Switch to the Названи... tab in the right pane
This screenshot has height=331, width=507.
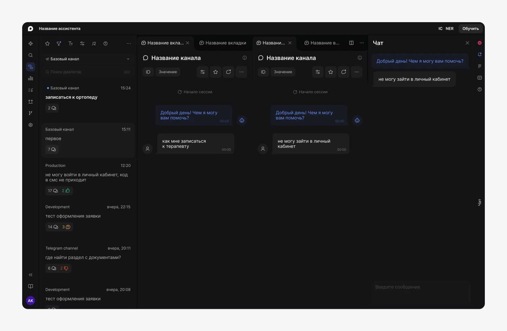[x=270, y=43]
